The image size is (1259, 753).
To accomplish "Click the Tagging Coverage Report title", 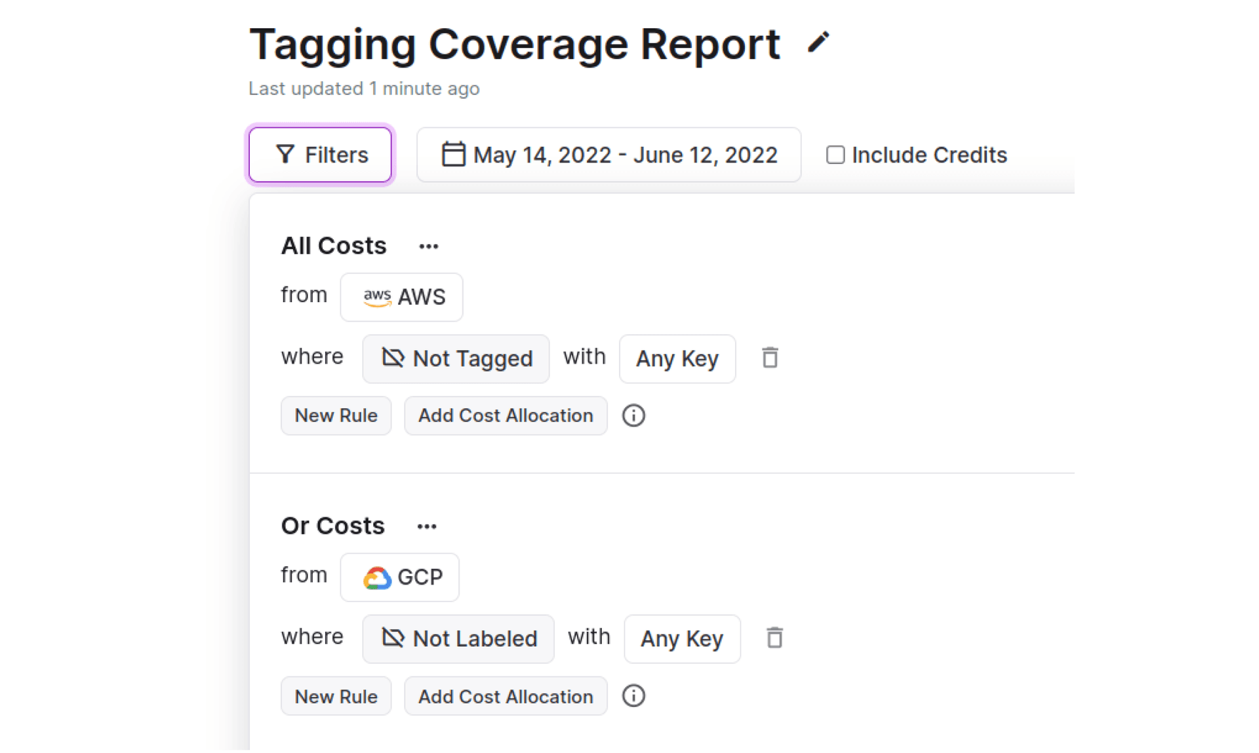I will 513,43.
